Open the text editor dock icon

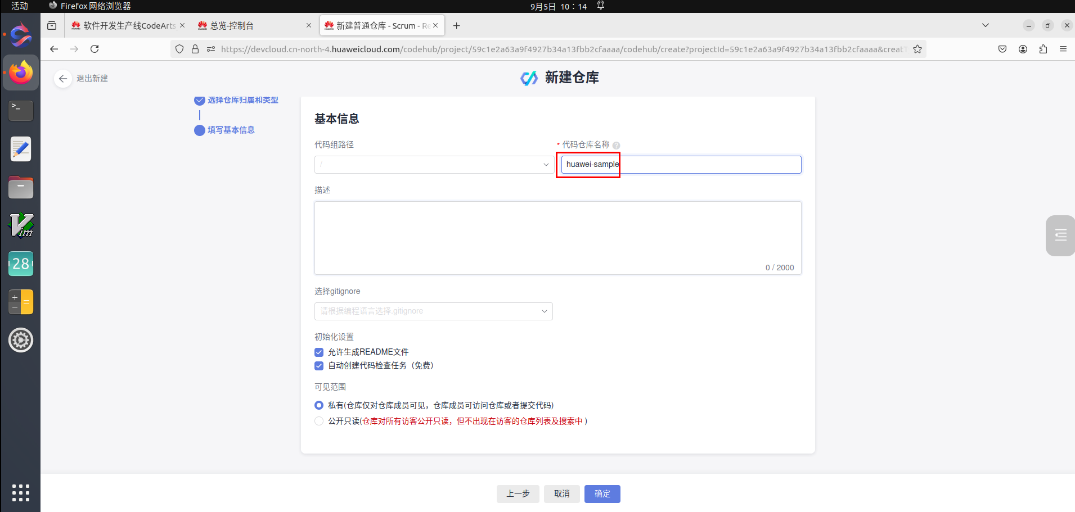pos(21,149)
